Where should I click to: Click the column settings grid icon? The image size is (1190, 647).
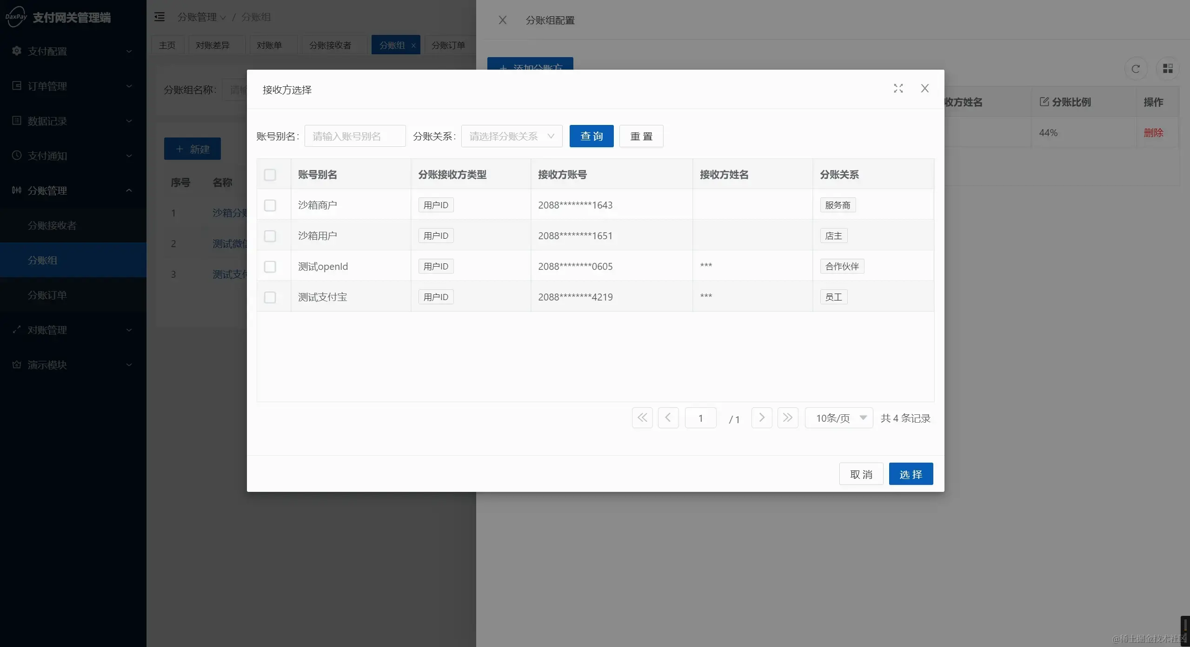pos(1167,68)
